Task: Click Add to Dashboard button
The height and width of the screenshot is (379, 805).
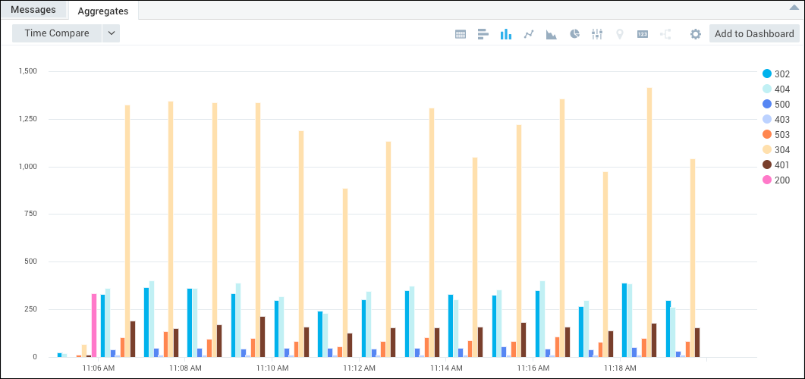Action: tap(754, 33)
